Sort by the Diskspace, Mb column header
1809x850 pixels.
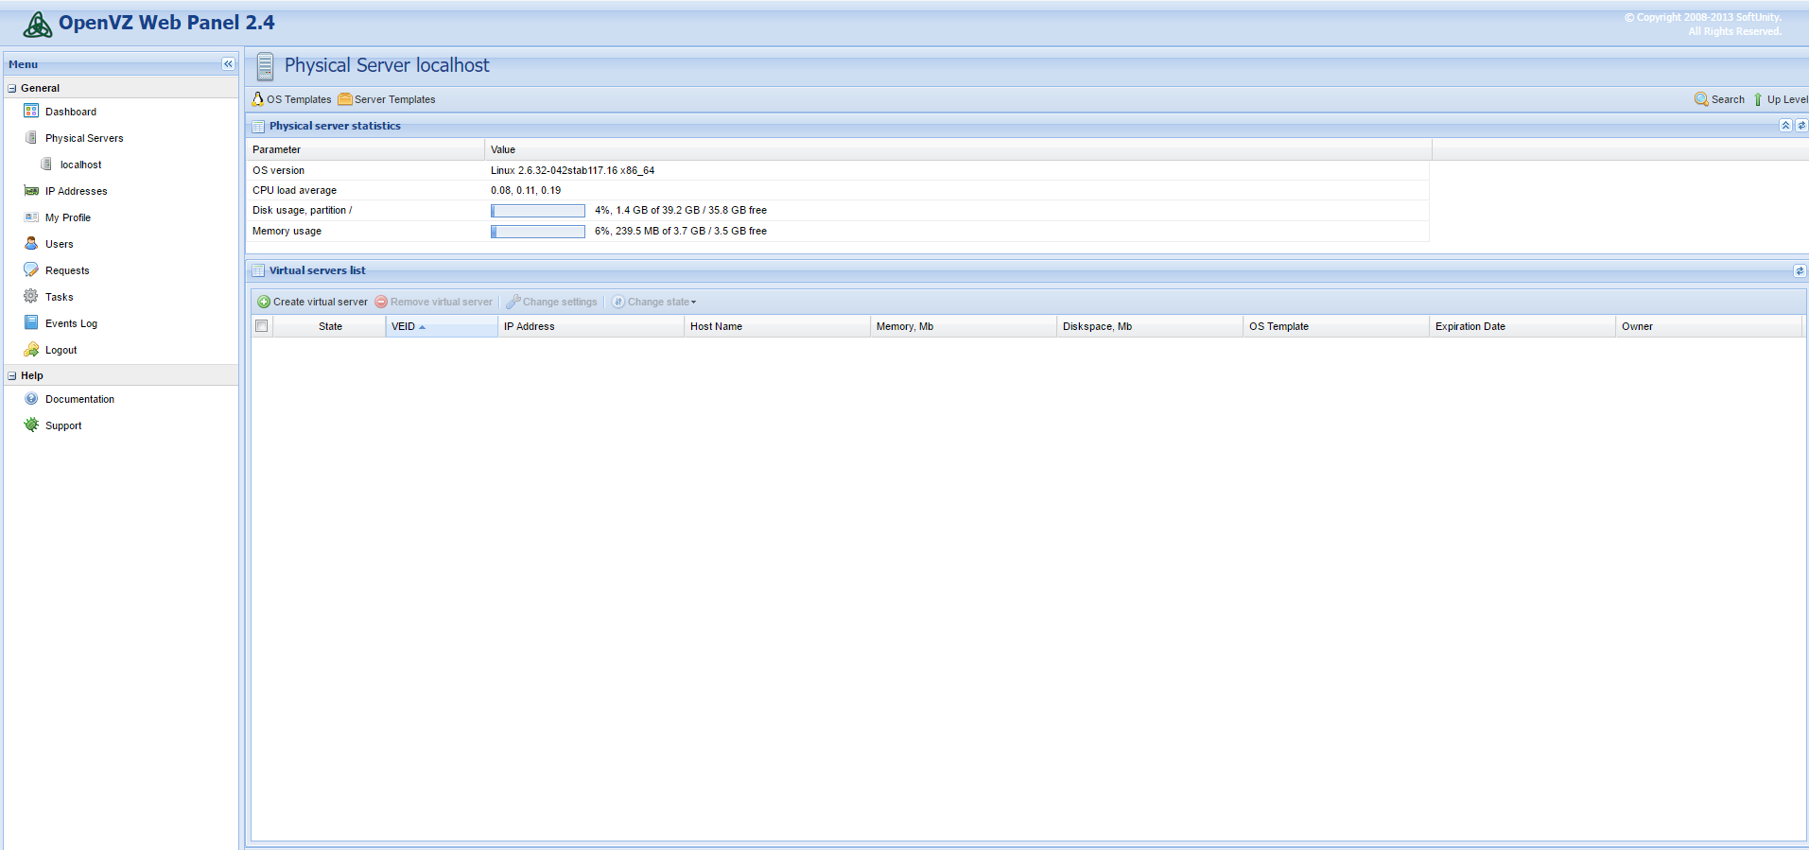coord(1150,326)
